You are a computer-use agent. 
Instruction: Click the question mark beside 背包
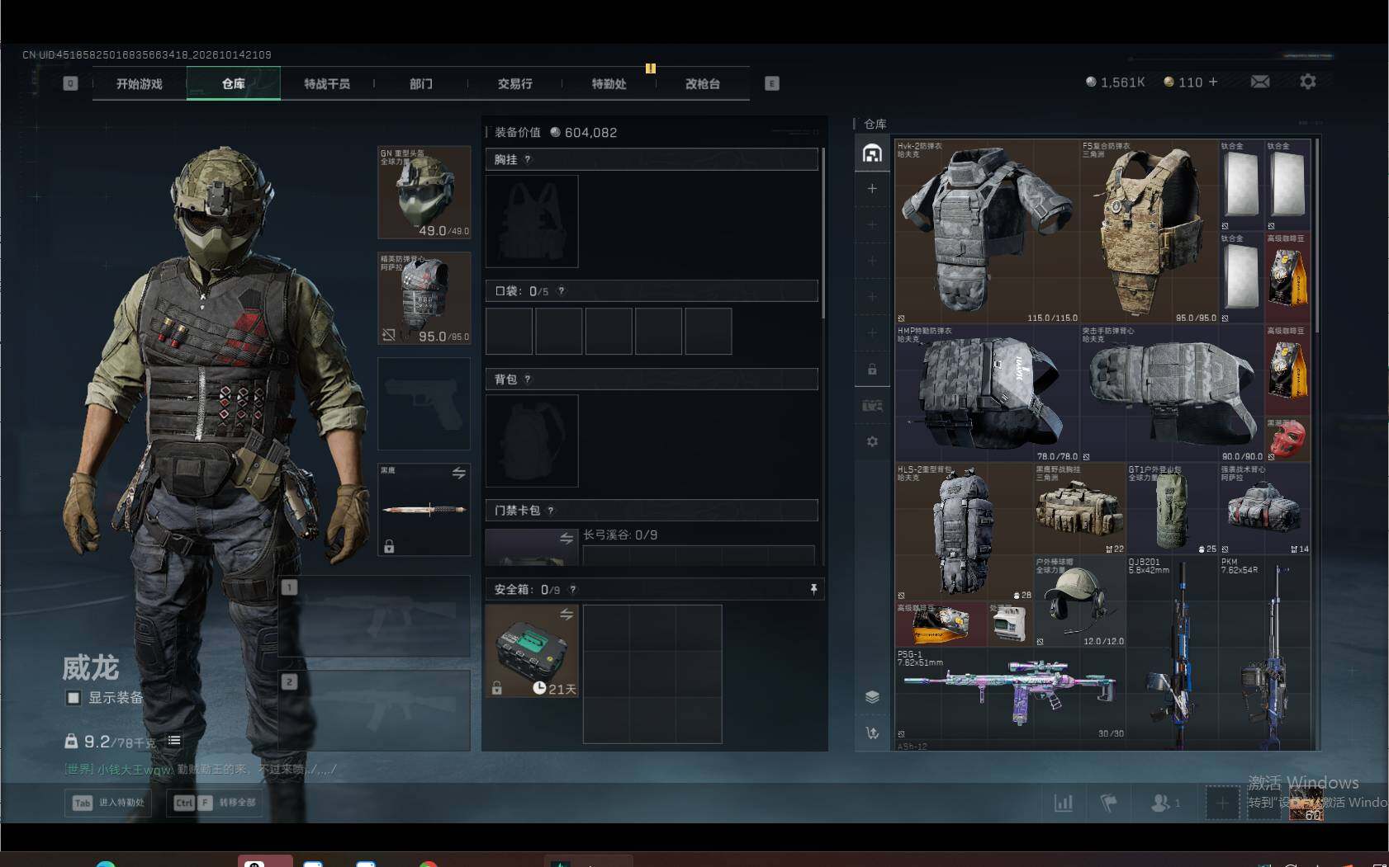click(x=528, y=379)
